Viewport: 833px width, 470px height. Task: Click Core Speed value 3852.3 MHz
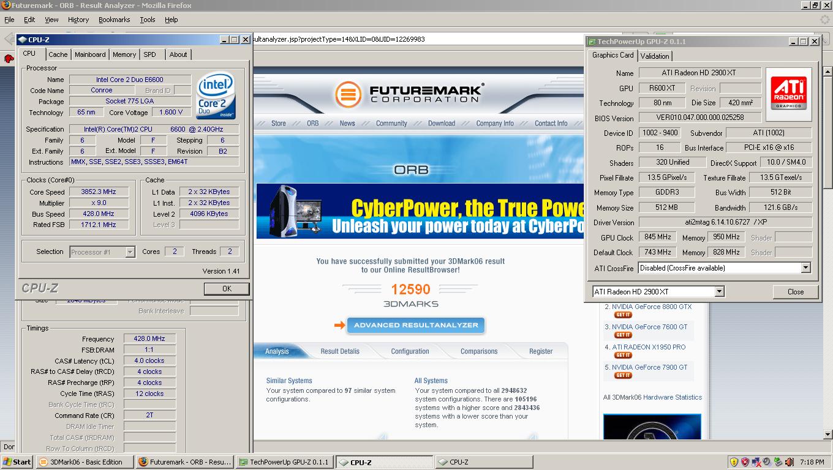[99, 192]
